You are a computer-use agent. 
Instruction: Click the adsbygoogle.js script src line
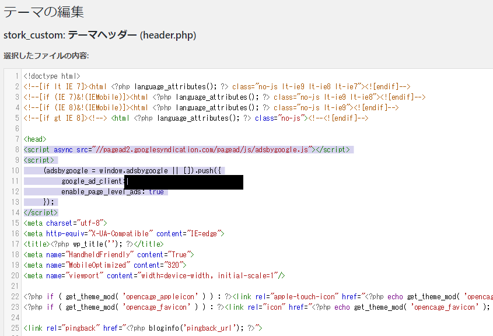tap(187, 149)
